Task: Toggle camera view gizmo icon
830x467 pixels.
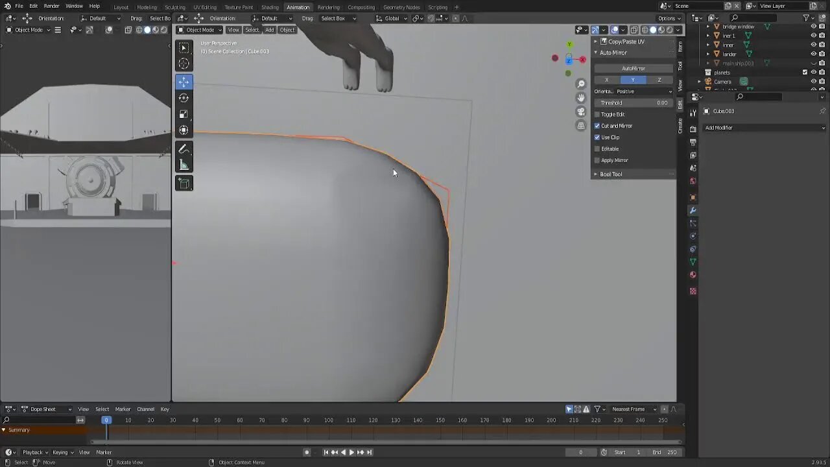Action: point(581,112)
